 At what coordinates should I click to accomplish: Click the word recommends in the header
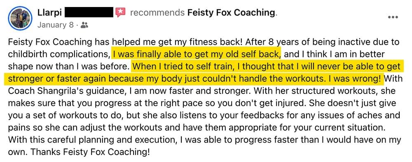tap(157, 12)
